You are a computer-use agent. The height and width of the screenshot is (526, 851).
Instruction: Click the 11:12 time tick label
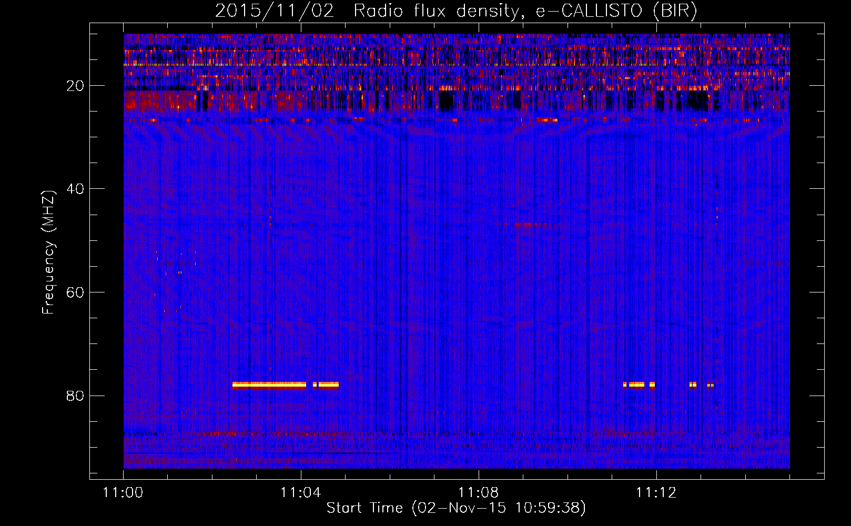pyautogui.click(x=656, y=493)
